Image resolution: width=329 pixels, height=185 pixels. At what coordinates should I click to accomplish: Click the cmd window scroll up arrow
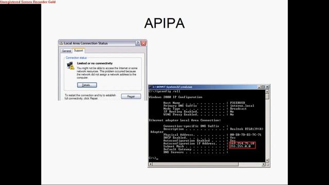pos(267,91)
